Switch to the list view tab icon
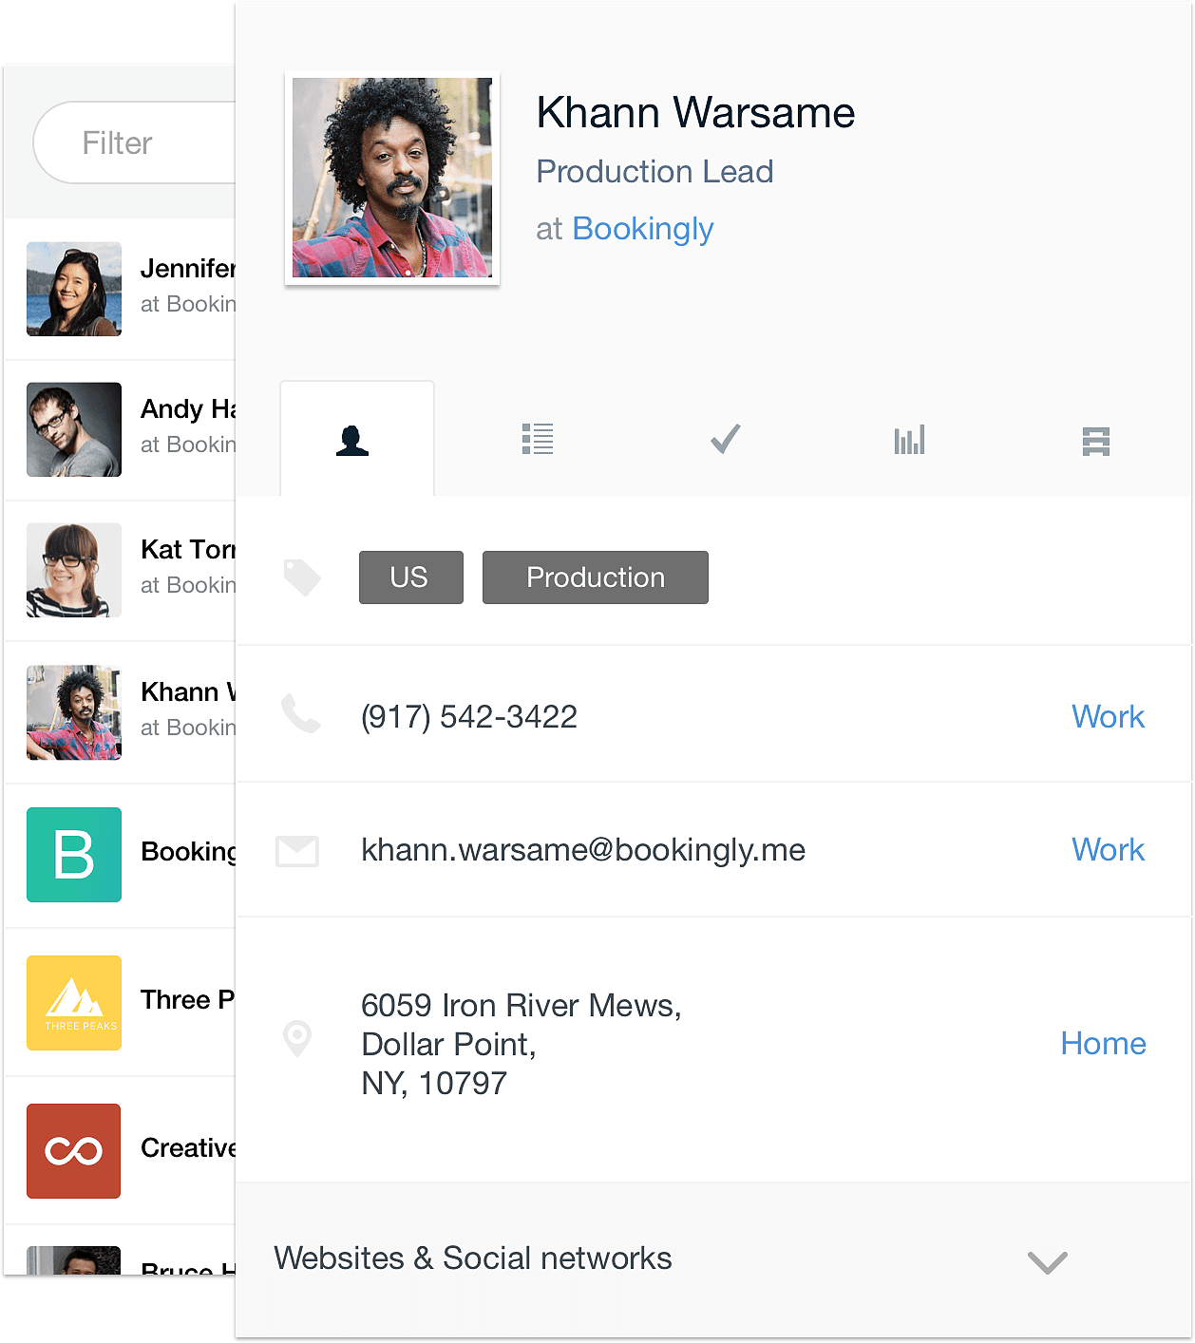 [x=538, y=439]
